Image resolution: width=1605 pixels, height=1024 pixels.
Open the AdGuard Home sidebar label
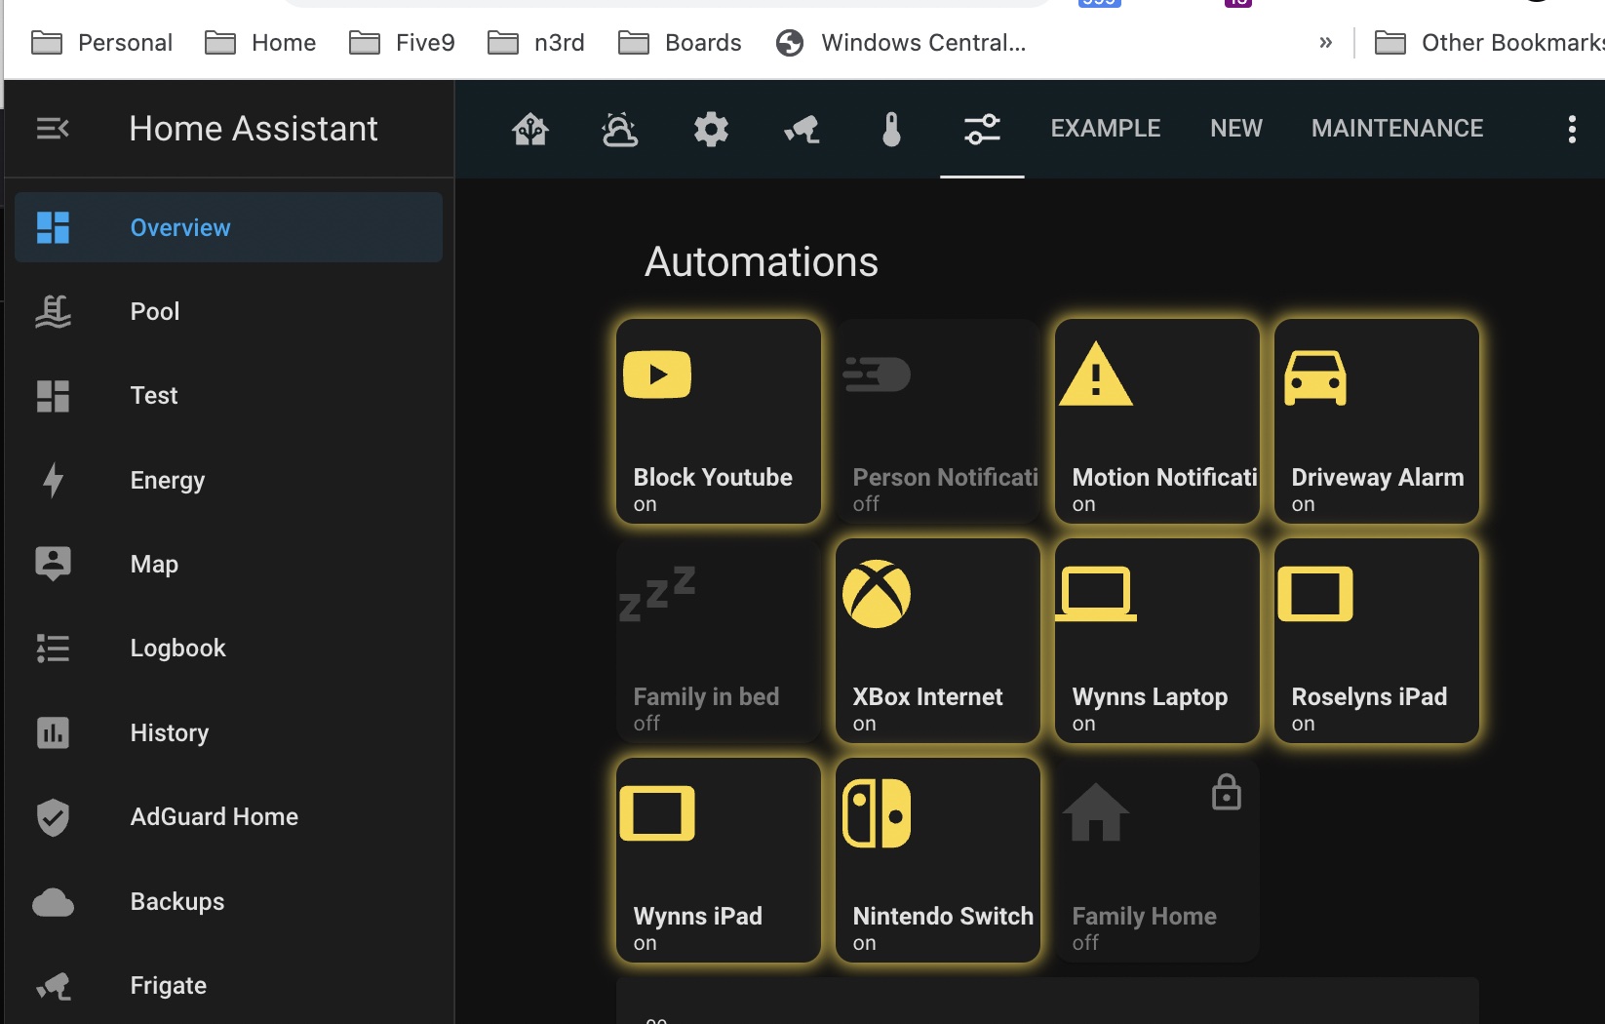tap(215, 816)
